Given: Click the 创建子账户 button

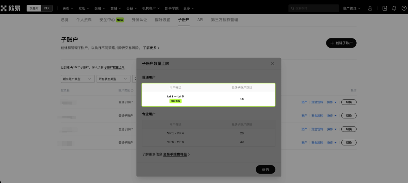Looking at the screenshot, I should point(341,43).
